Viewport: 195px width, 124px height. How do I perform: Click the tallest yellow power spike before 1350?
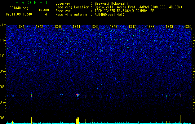pos(180,120)
